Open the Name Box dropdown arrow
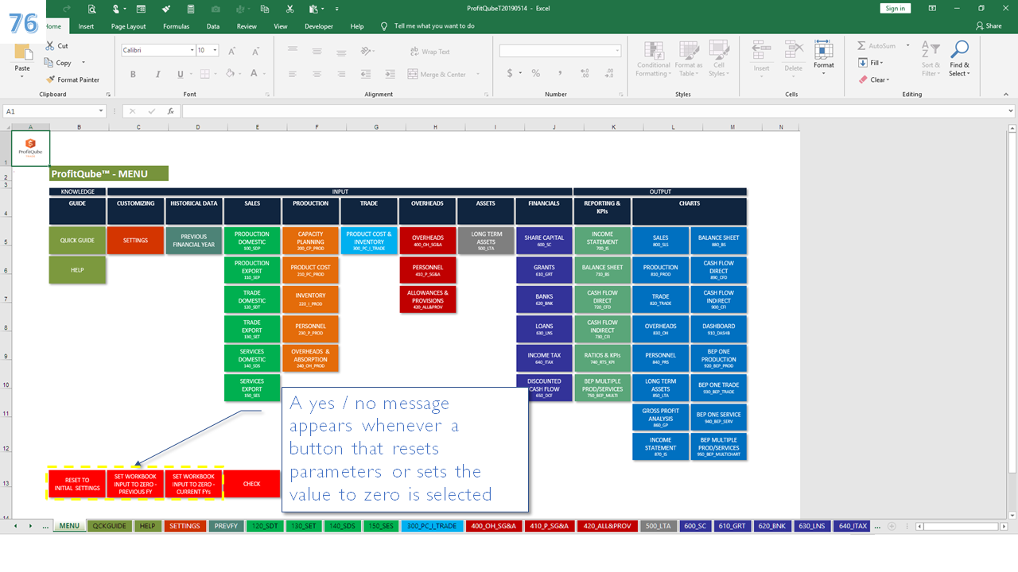The height and width of the screenshot is (572, 1018). 101,111
